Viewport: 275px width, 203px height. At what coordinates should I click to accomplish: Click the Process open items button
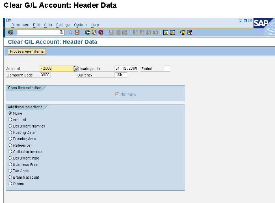27,51
